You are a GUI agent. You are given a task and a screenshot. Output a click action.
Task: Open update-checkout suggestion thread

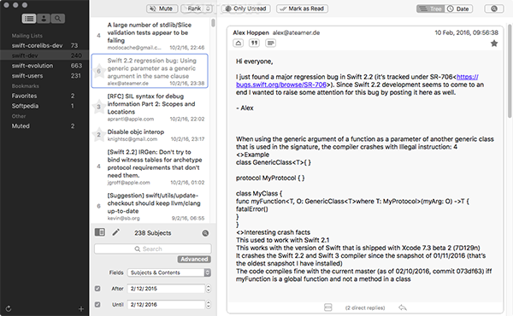150,206
